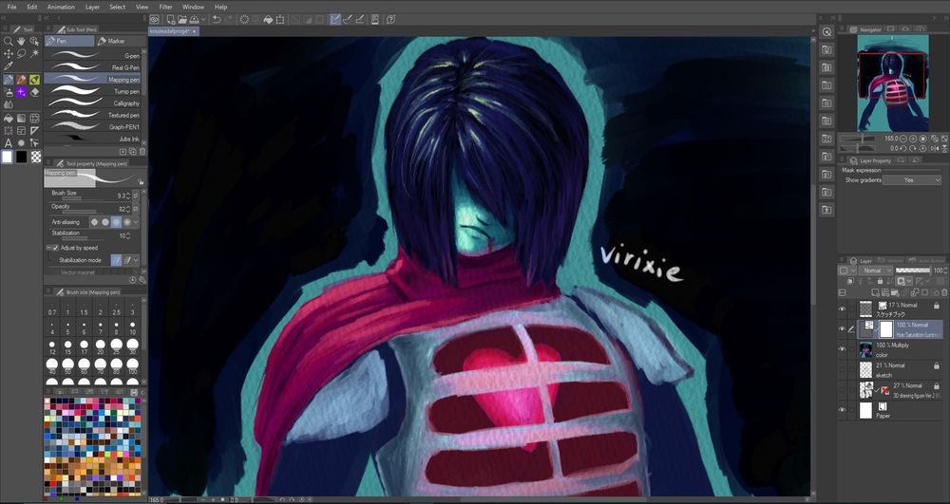Collapse Adjust by speed minus expander
Viewport: 950px width, 504px height.
[48, 248]
